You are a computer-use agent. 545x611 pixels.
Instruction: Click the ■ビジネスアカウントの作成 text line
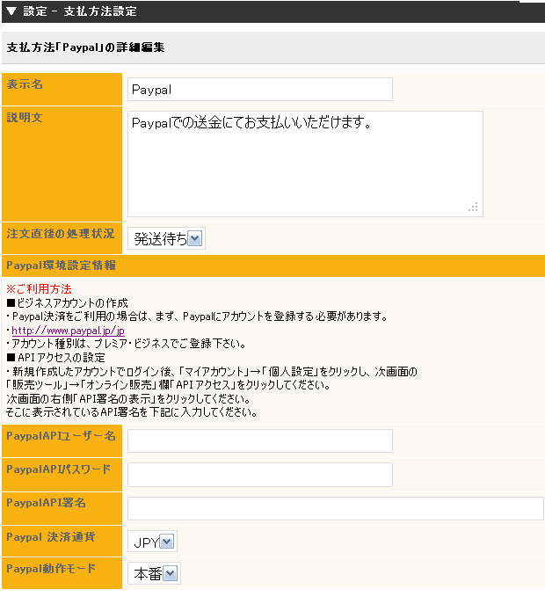[x=67, y=303]
